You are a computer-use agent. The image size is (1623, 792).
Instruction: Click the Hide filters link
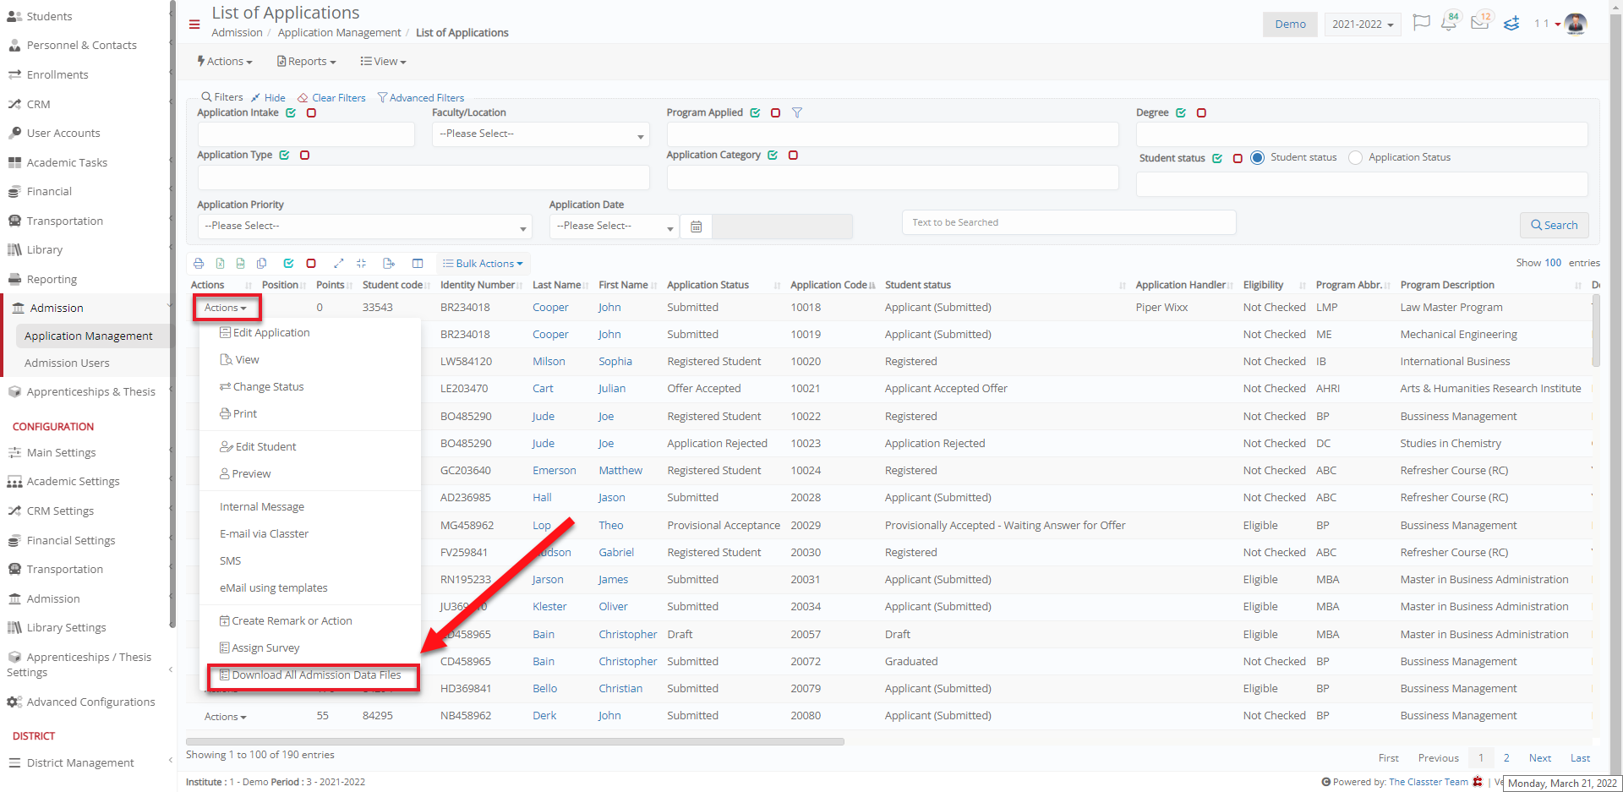[x=269, y=97]
